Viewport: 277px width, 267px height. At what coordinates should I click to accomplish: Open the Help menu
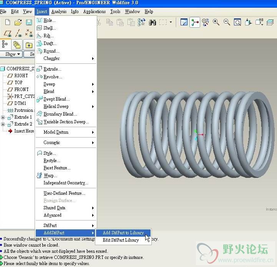click(x=149, y=12)
